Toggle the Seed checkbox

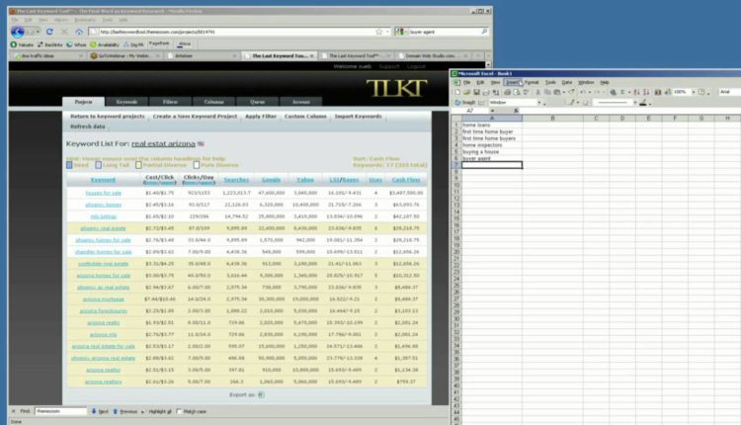coord(69,165)
